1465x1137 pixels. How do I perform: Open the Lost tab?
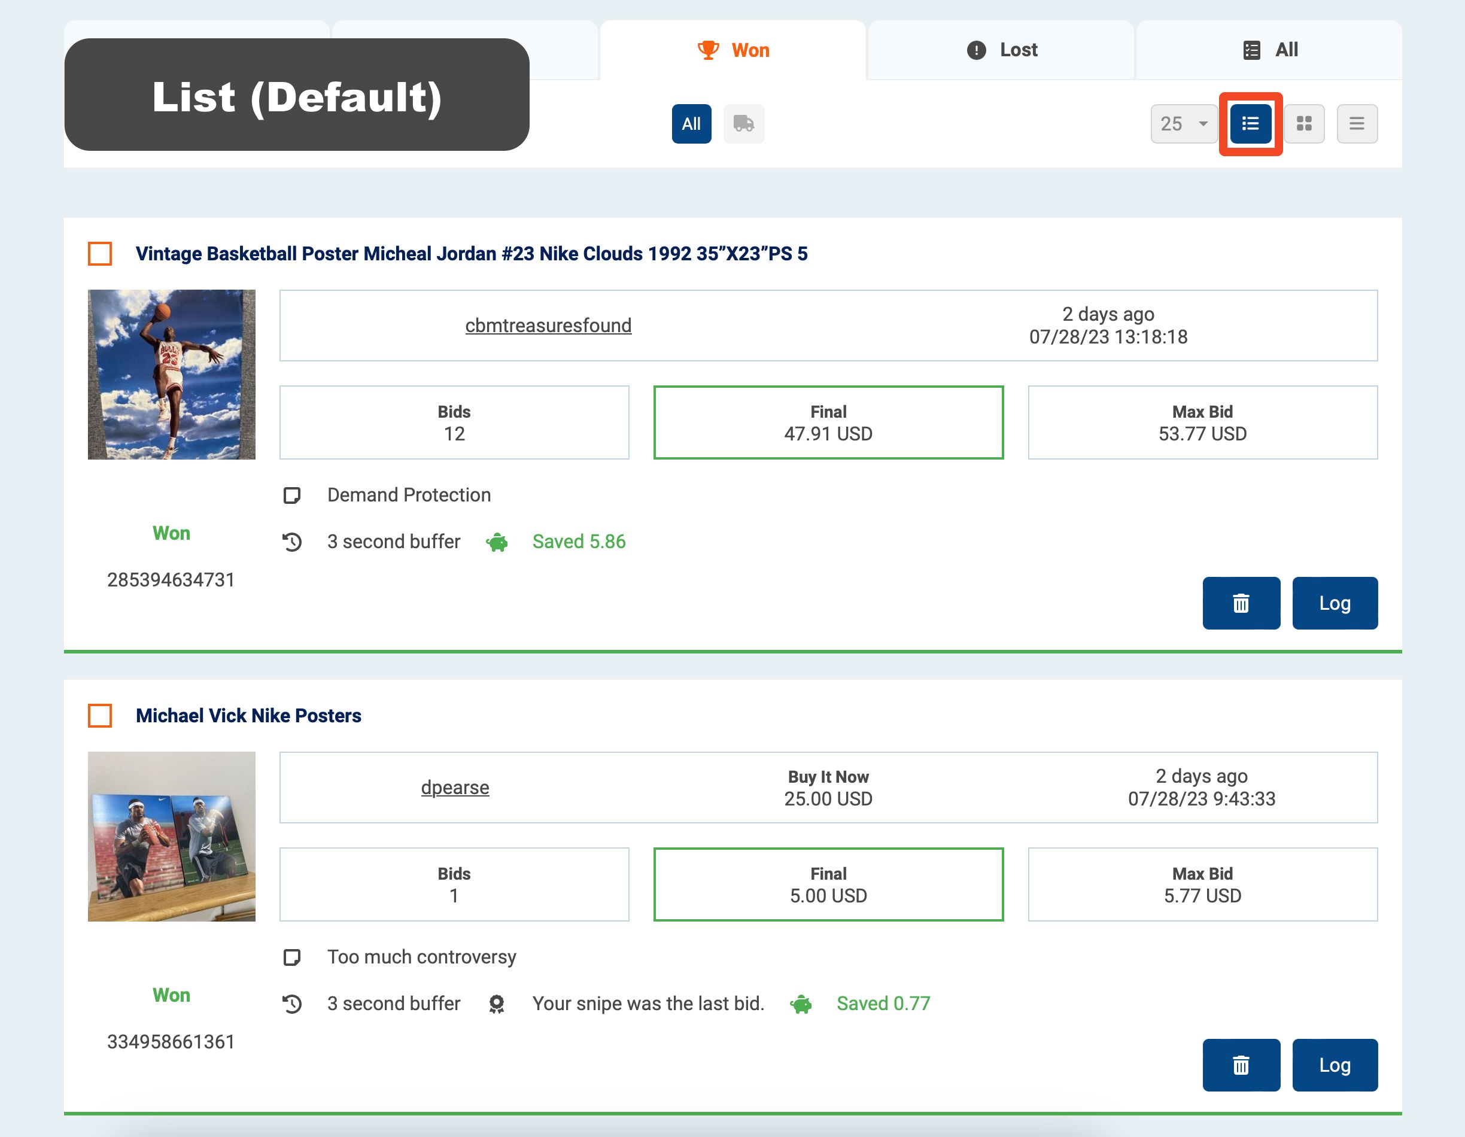tap(1001, 50)
